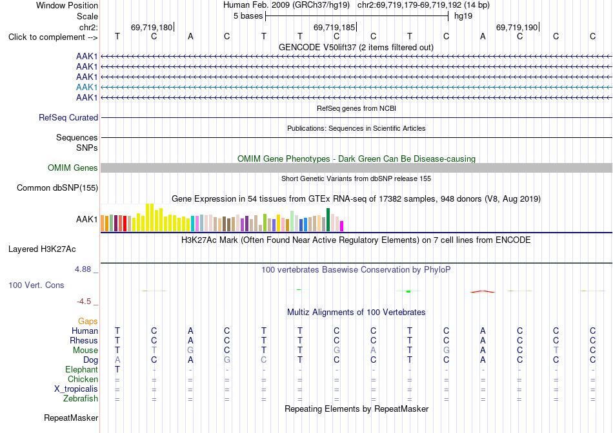Screen dimensions: 613x433
Task: Click the only G base in Dog row
Action: (227, 360)
